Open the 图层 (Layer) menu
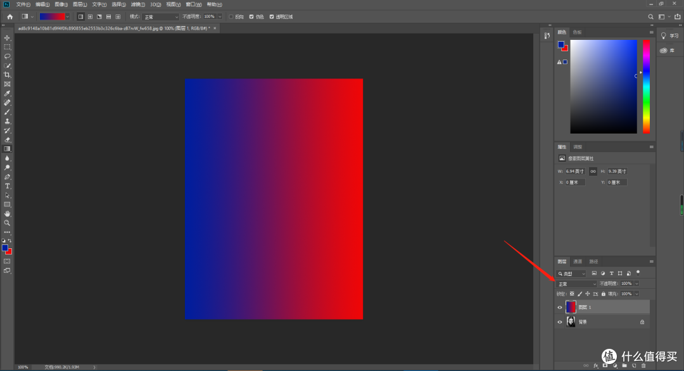 tap(80, 4)
